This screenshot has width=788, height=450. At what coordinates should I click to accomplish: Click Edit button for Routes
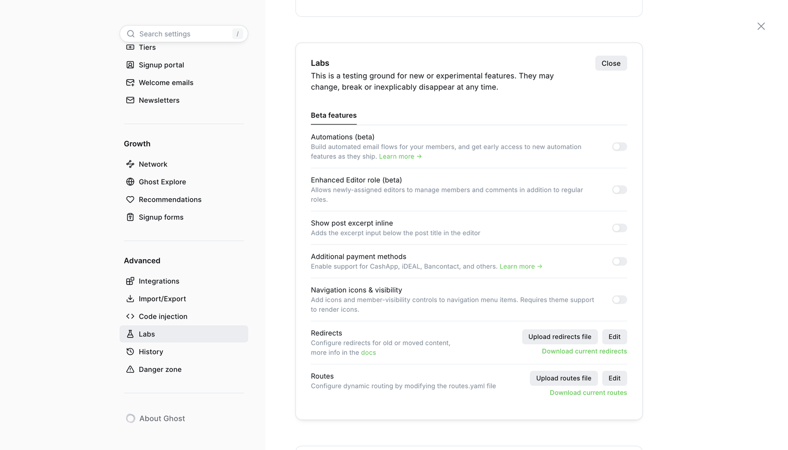615,378
